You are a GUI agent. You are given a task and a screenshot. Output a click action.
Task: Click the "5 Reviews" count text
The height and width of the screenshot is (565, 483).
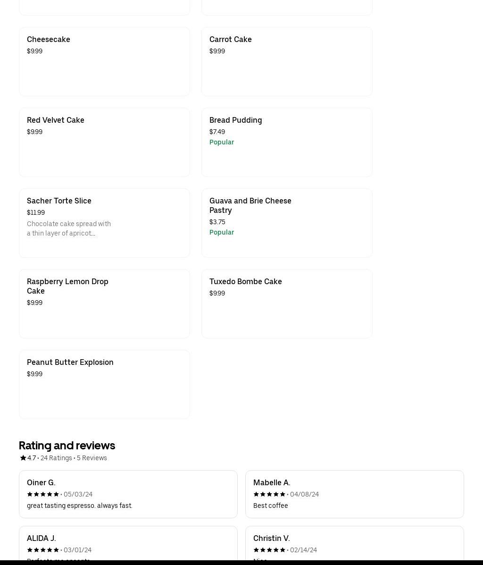[x=92, y=458]
